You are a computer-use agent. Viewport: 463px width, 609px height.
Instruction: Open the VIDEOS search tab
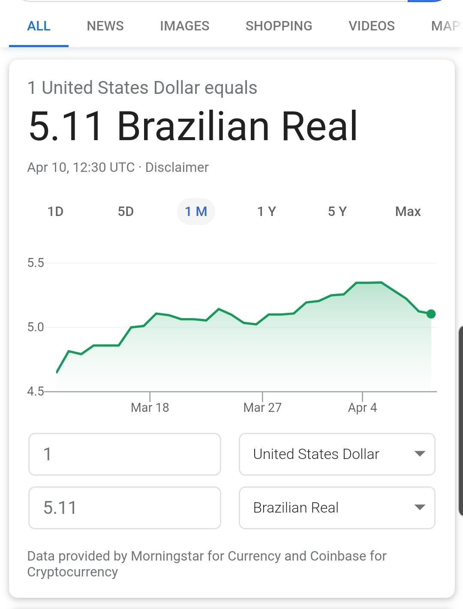372,26
